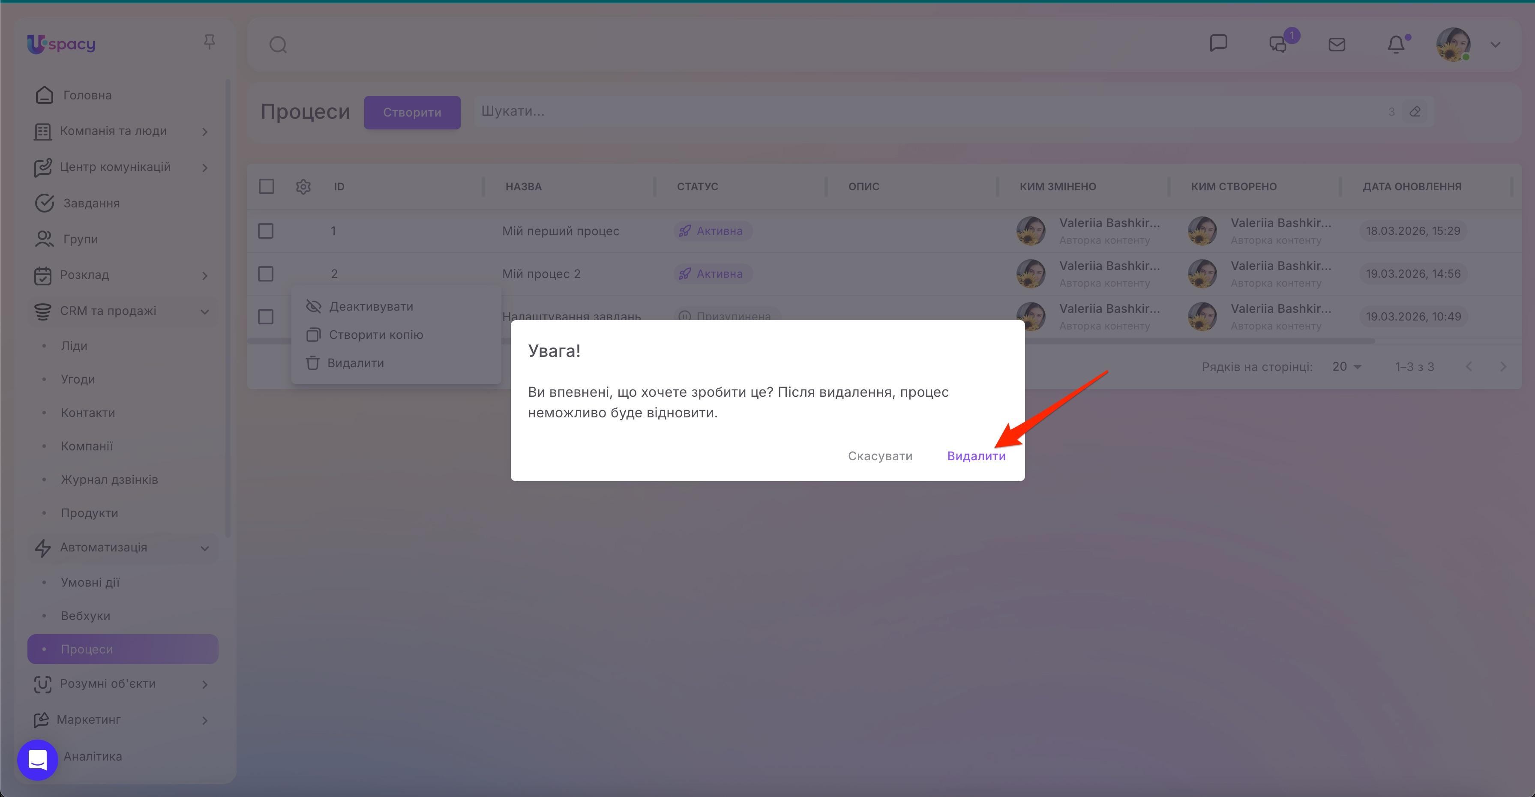Toggle the select-all header checkbox

coord(267,186)
